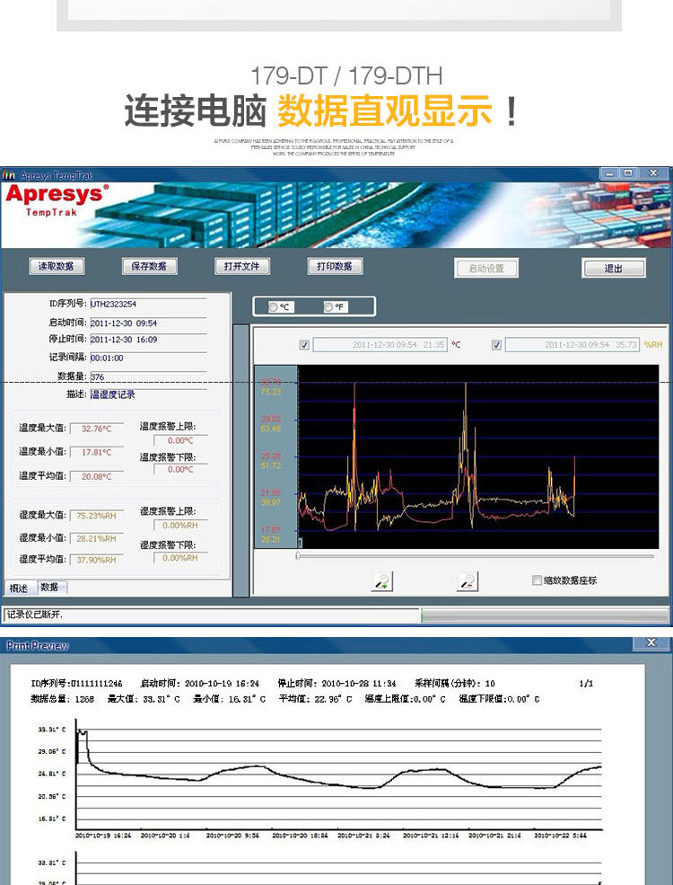Click the temperature readout field ending 21.35
The height and width of the screenshot is (885, 673).
tap(380, 344)
